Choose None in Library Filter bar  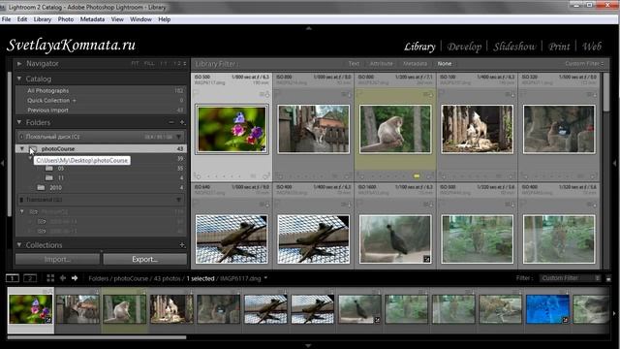click(445, 64)
